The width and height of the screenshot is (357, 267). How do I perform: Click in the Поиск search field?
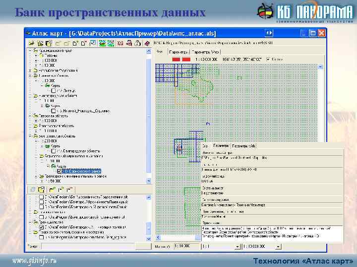pyautogui.click(x=88, y=246)
